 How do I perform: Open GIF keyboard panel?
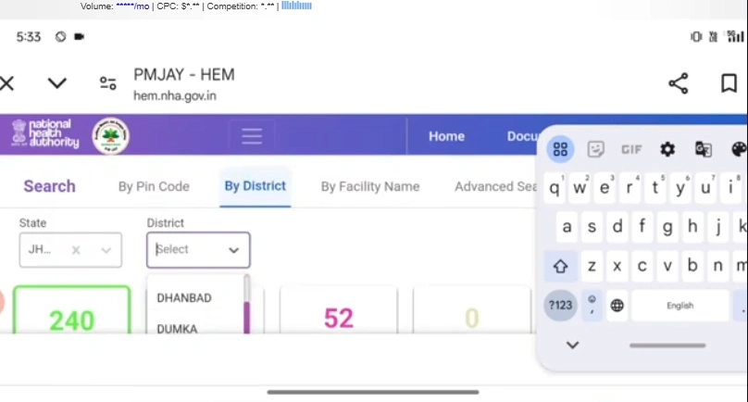tap(631, 150)
